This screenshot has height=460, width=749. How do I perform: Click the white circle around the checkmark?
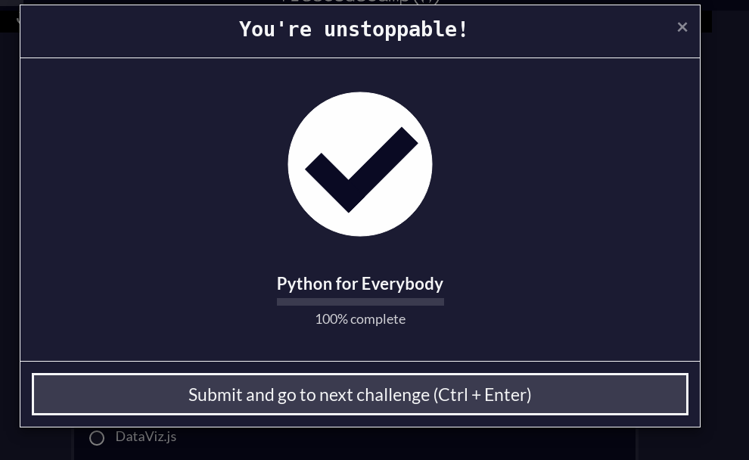[x=360, y=164]
